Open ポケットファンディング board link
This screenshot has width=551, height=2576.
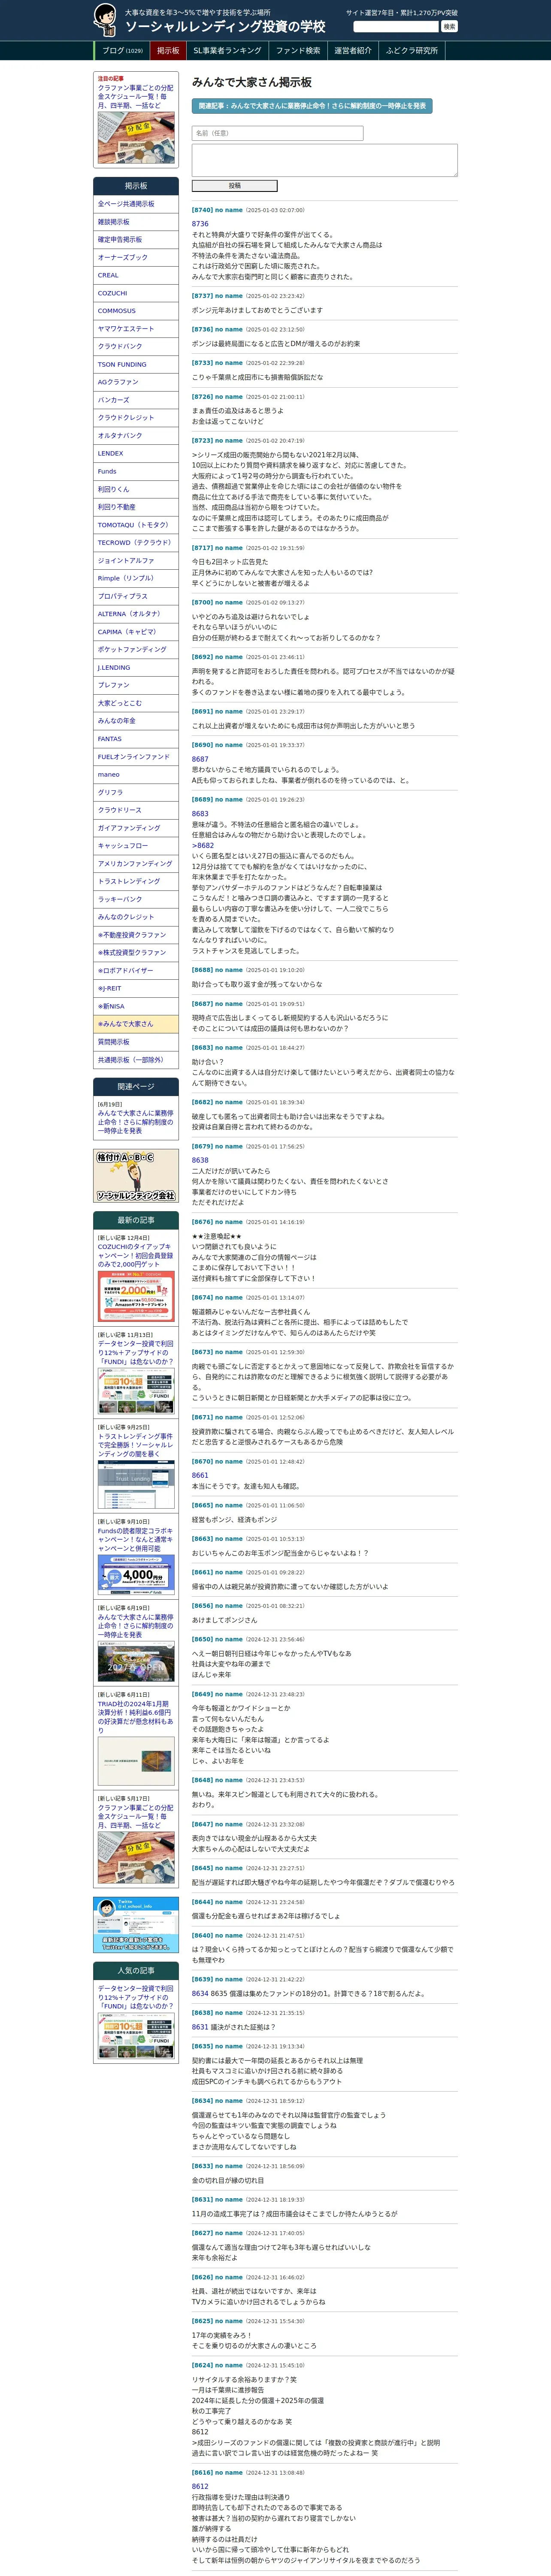(x=136, y=650)
